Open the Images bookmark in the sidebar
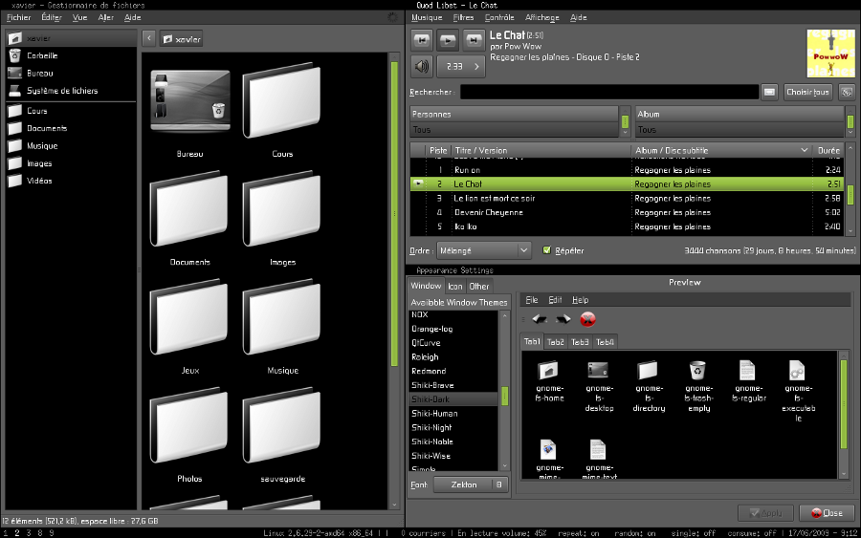This screenshot has height=538, width=861. point(71,164)
